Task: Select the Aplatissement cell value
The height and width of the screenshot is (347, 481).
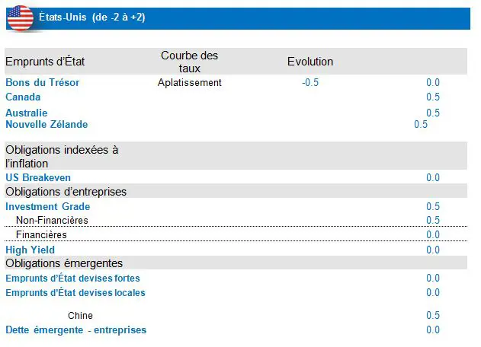Action: tap(189, 82)
